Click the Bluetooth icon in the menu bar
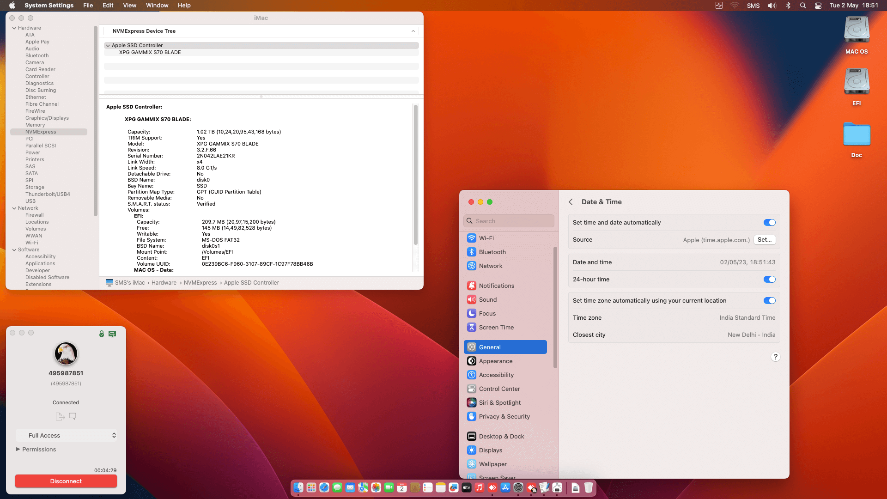Viewport: 887px width, 499px height. click(x=788, y=6)
